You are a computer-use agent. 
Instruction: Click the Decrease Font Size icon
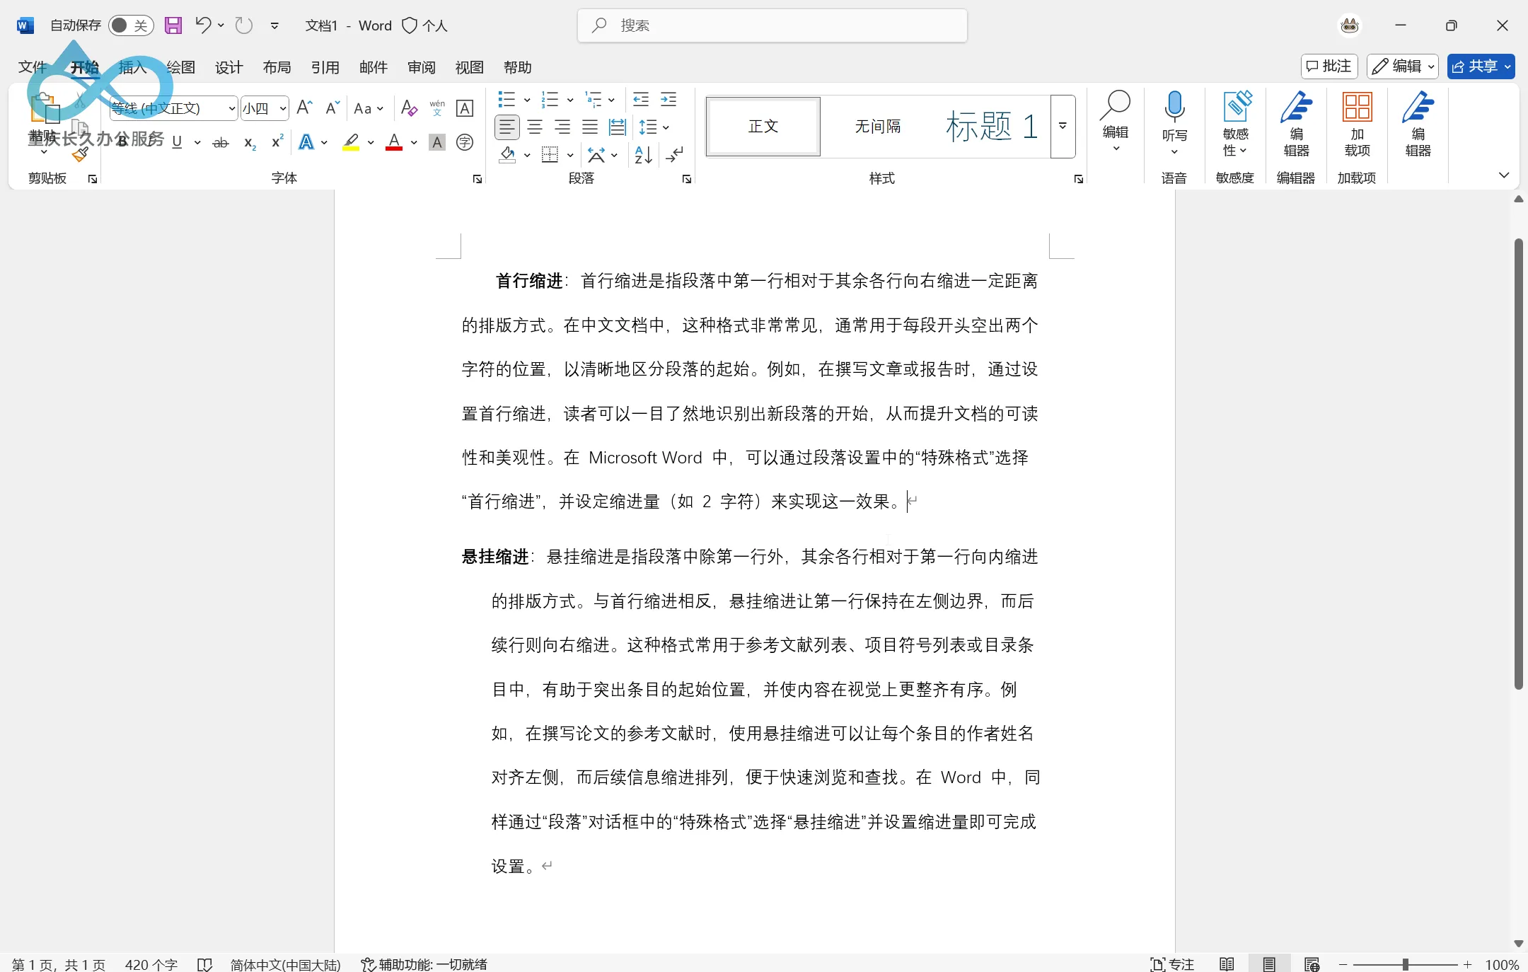point(332,108)
